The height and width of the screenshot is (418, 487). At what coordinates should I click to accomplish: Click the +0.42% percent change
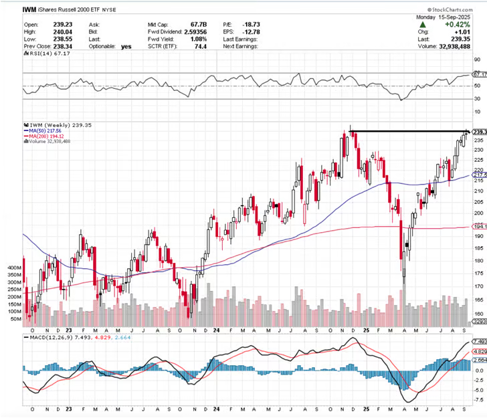pyautogui.click(x=457, y=25)
